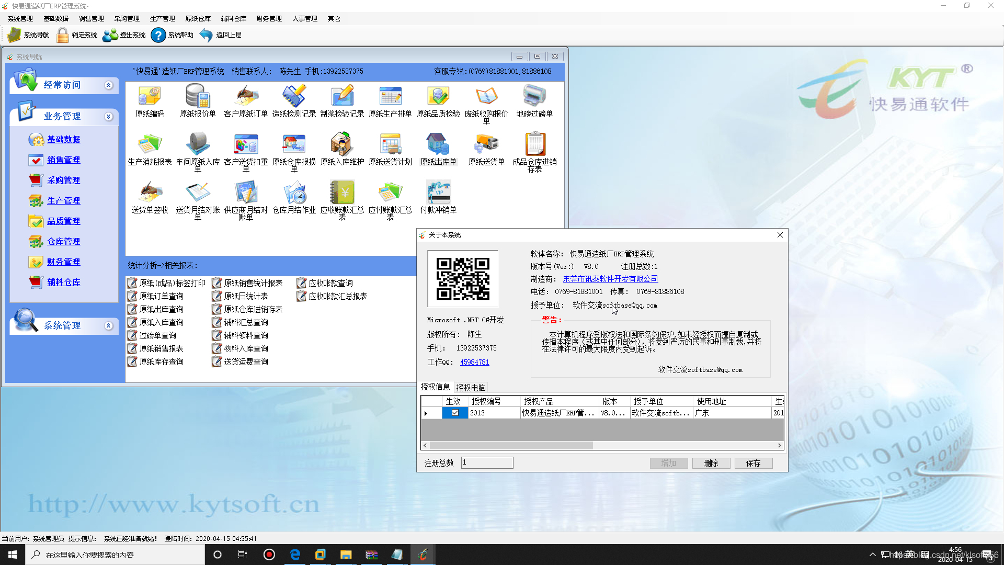This screenshot has width=1004, height=565.
Task: Open the 财务管理 menu
Action: (x=269, y=18)
